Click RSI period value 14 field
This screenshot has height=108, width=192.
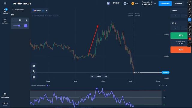tap(20, 20)
